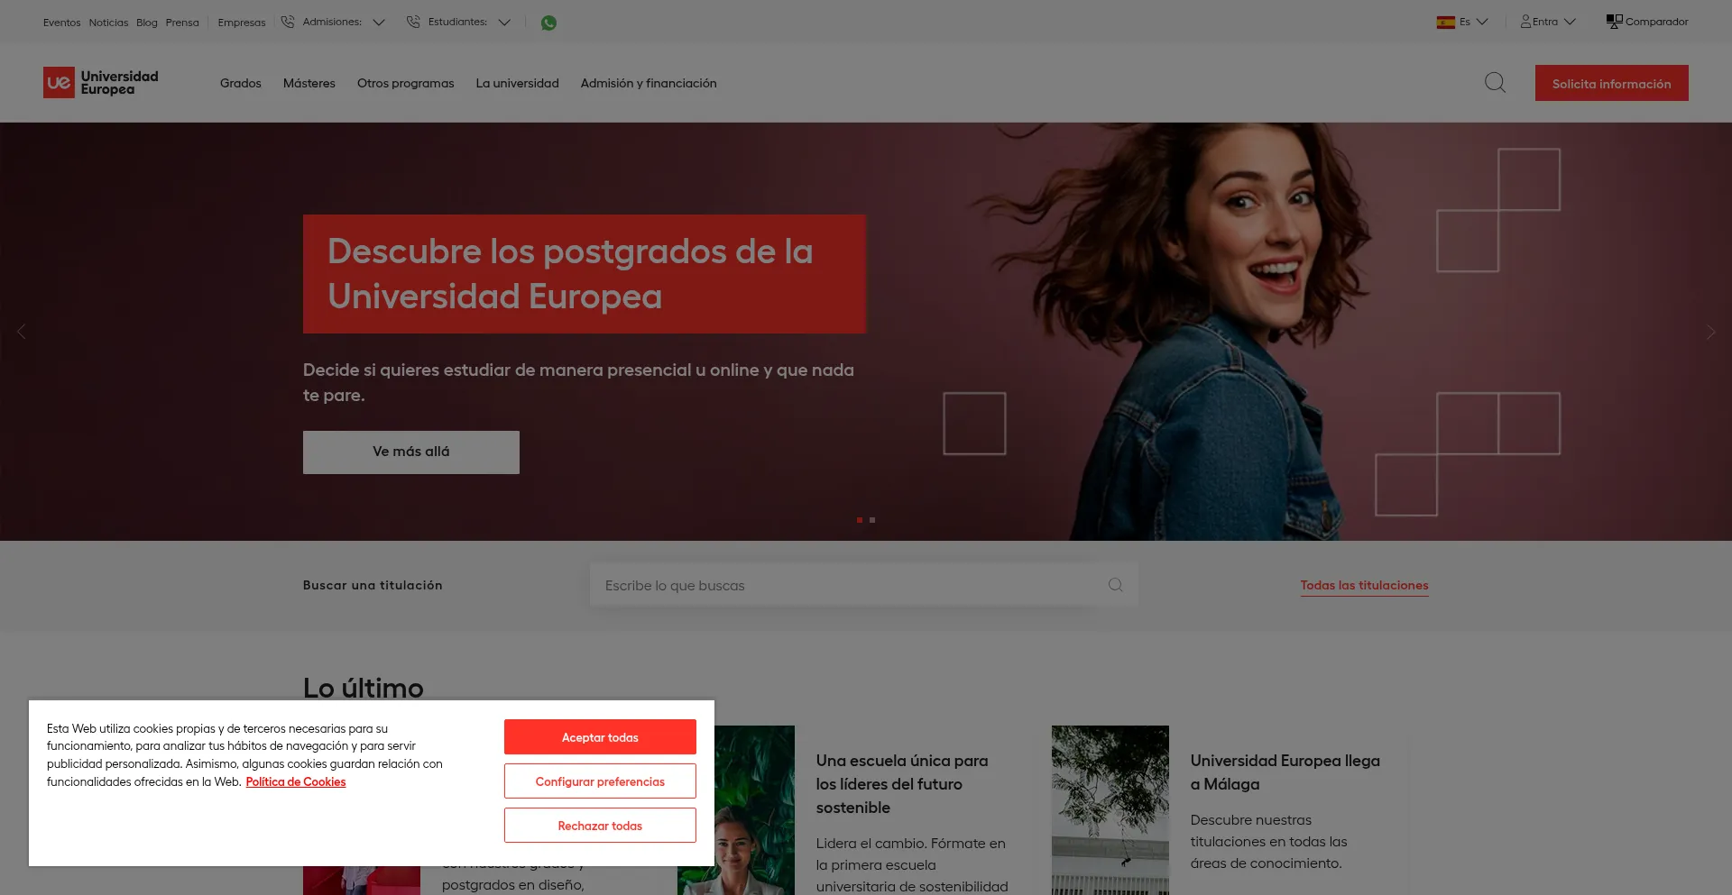Open the Entra login dropdown
Viewport: 1732px width, 895px height.
coord(1548,22)
